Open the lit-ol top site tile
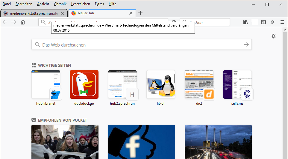288x159 pixels. point(160,85)
